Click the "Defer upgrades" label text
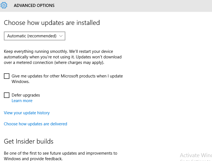 click(26, 95)
